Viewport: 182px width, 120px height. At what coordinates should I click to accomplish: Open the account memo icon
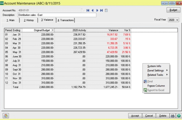pos(106,10)
